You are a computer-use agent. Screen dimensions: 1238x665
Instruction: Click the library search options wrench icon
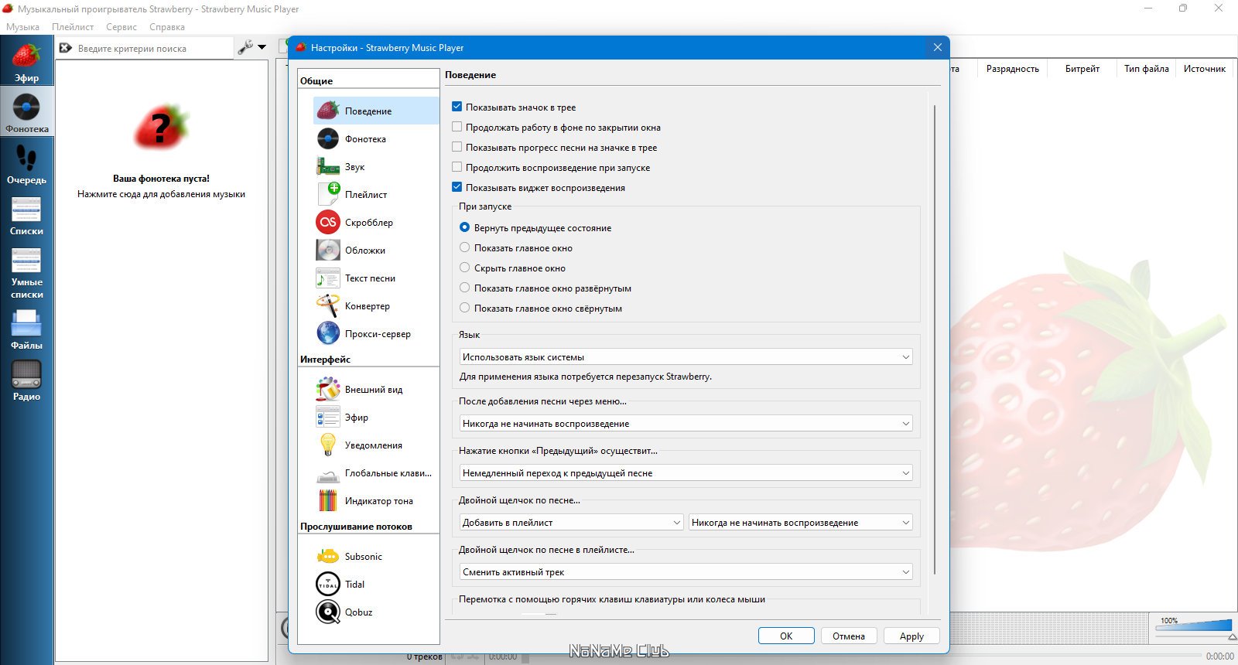[x=245, y=47]
